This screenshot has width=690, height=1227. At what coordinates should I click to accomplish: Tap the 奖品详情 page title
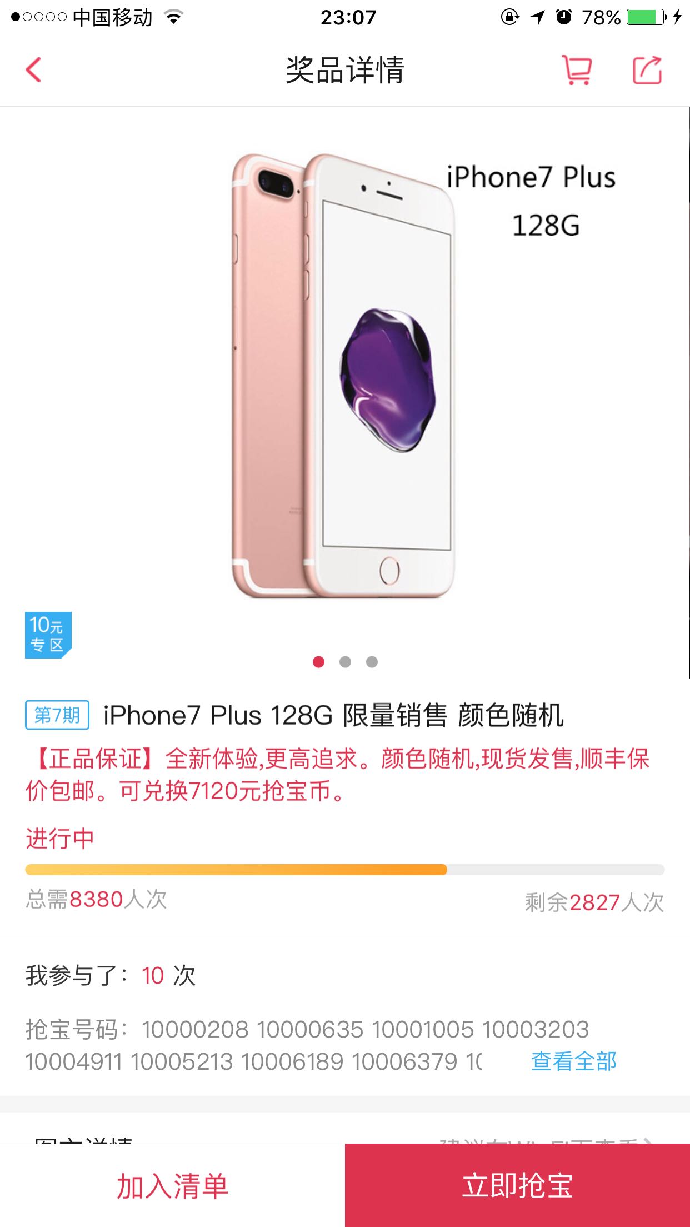[345, 70]
